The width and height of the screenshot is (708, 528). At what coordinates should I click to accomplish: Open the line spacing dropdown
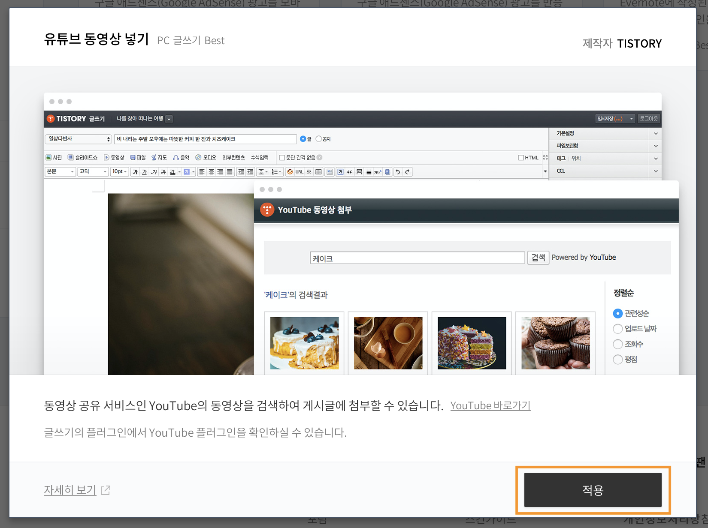point(263,172)
